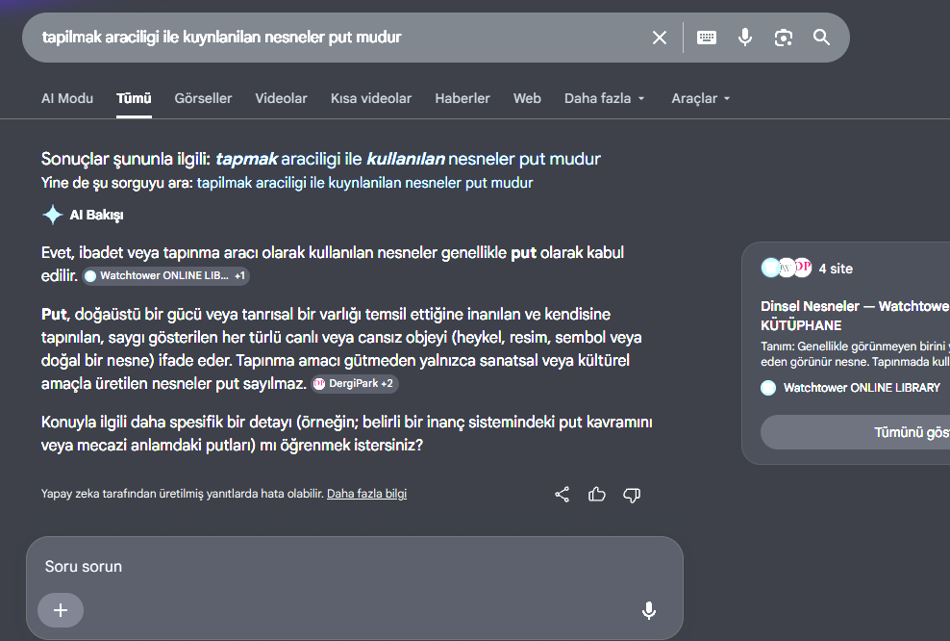This screenshot has height=641, width=950.
Task: Click the Tanım: Genellikle görünmeyen snippet text
Action: click(x=855, y=354)
